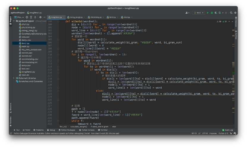Viewport: 247px width, 147px height.
Task: Open Search Everywhere magnifier icon
Action: tap(231, 13)
